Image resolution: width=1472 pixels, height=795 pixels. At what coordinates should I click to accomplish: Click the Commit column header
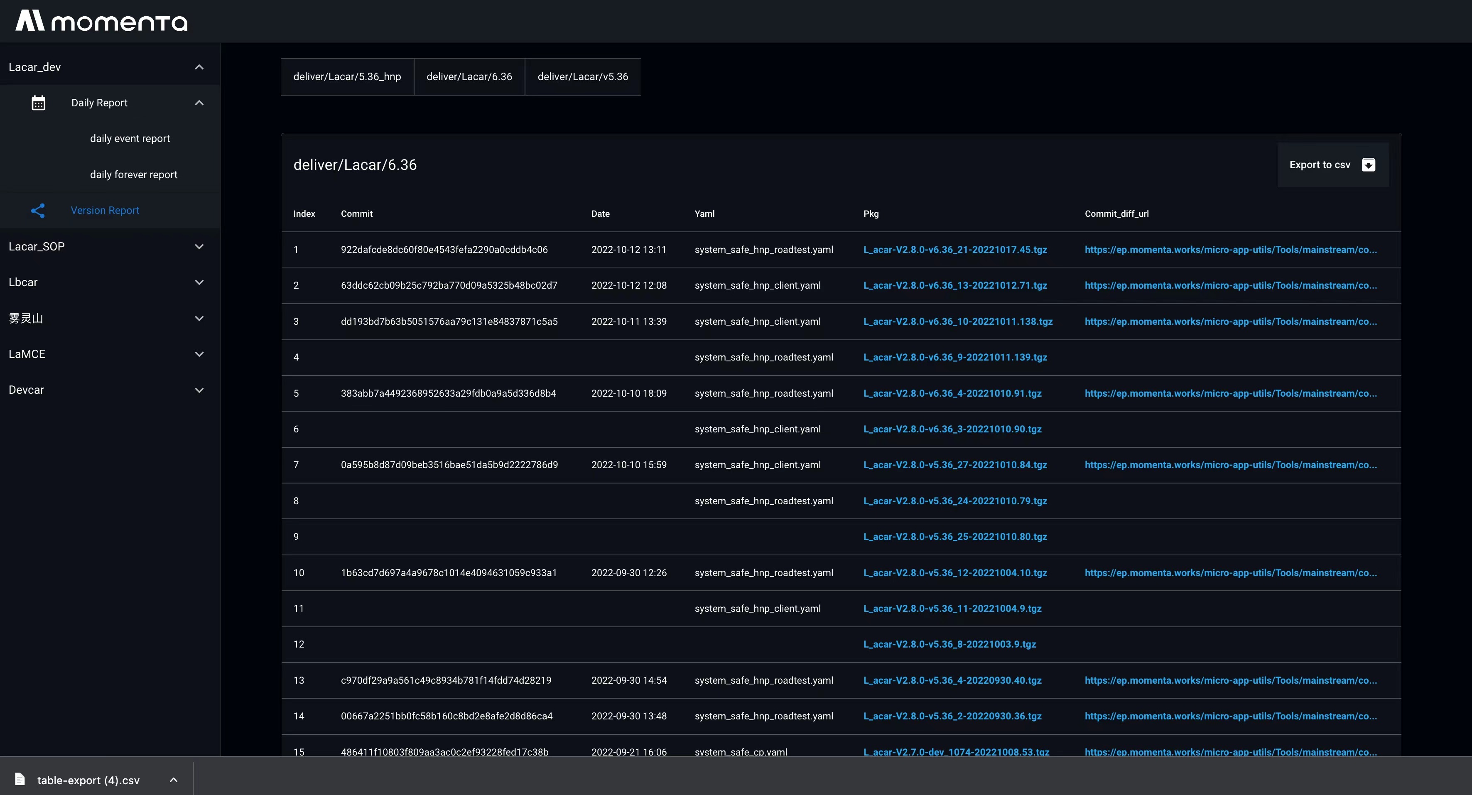(x=356, y=214)
